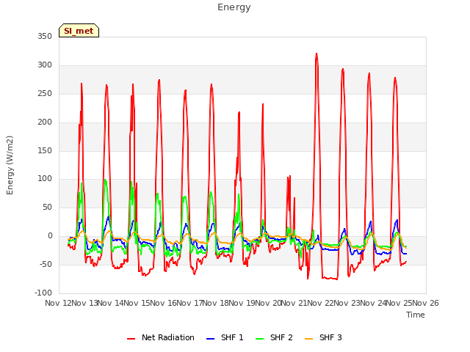Click the SHF 2 legend label
The width and height of the screenshot is (470, 352).
pos(281,337)
